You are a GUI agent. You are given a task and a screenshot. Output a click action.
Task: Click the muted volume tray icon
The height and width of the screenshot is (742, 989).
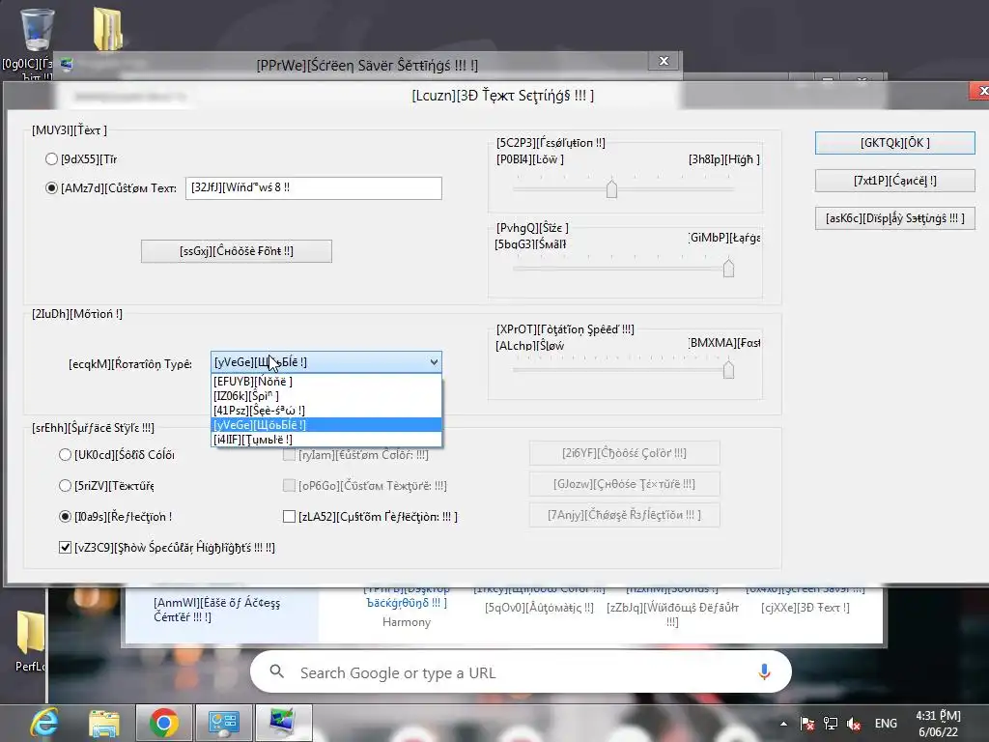854,724
